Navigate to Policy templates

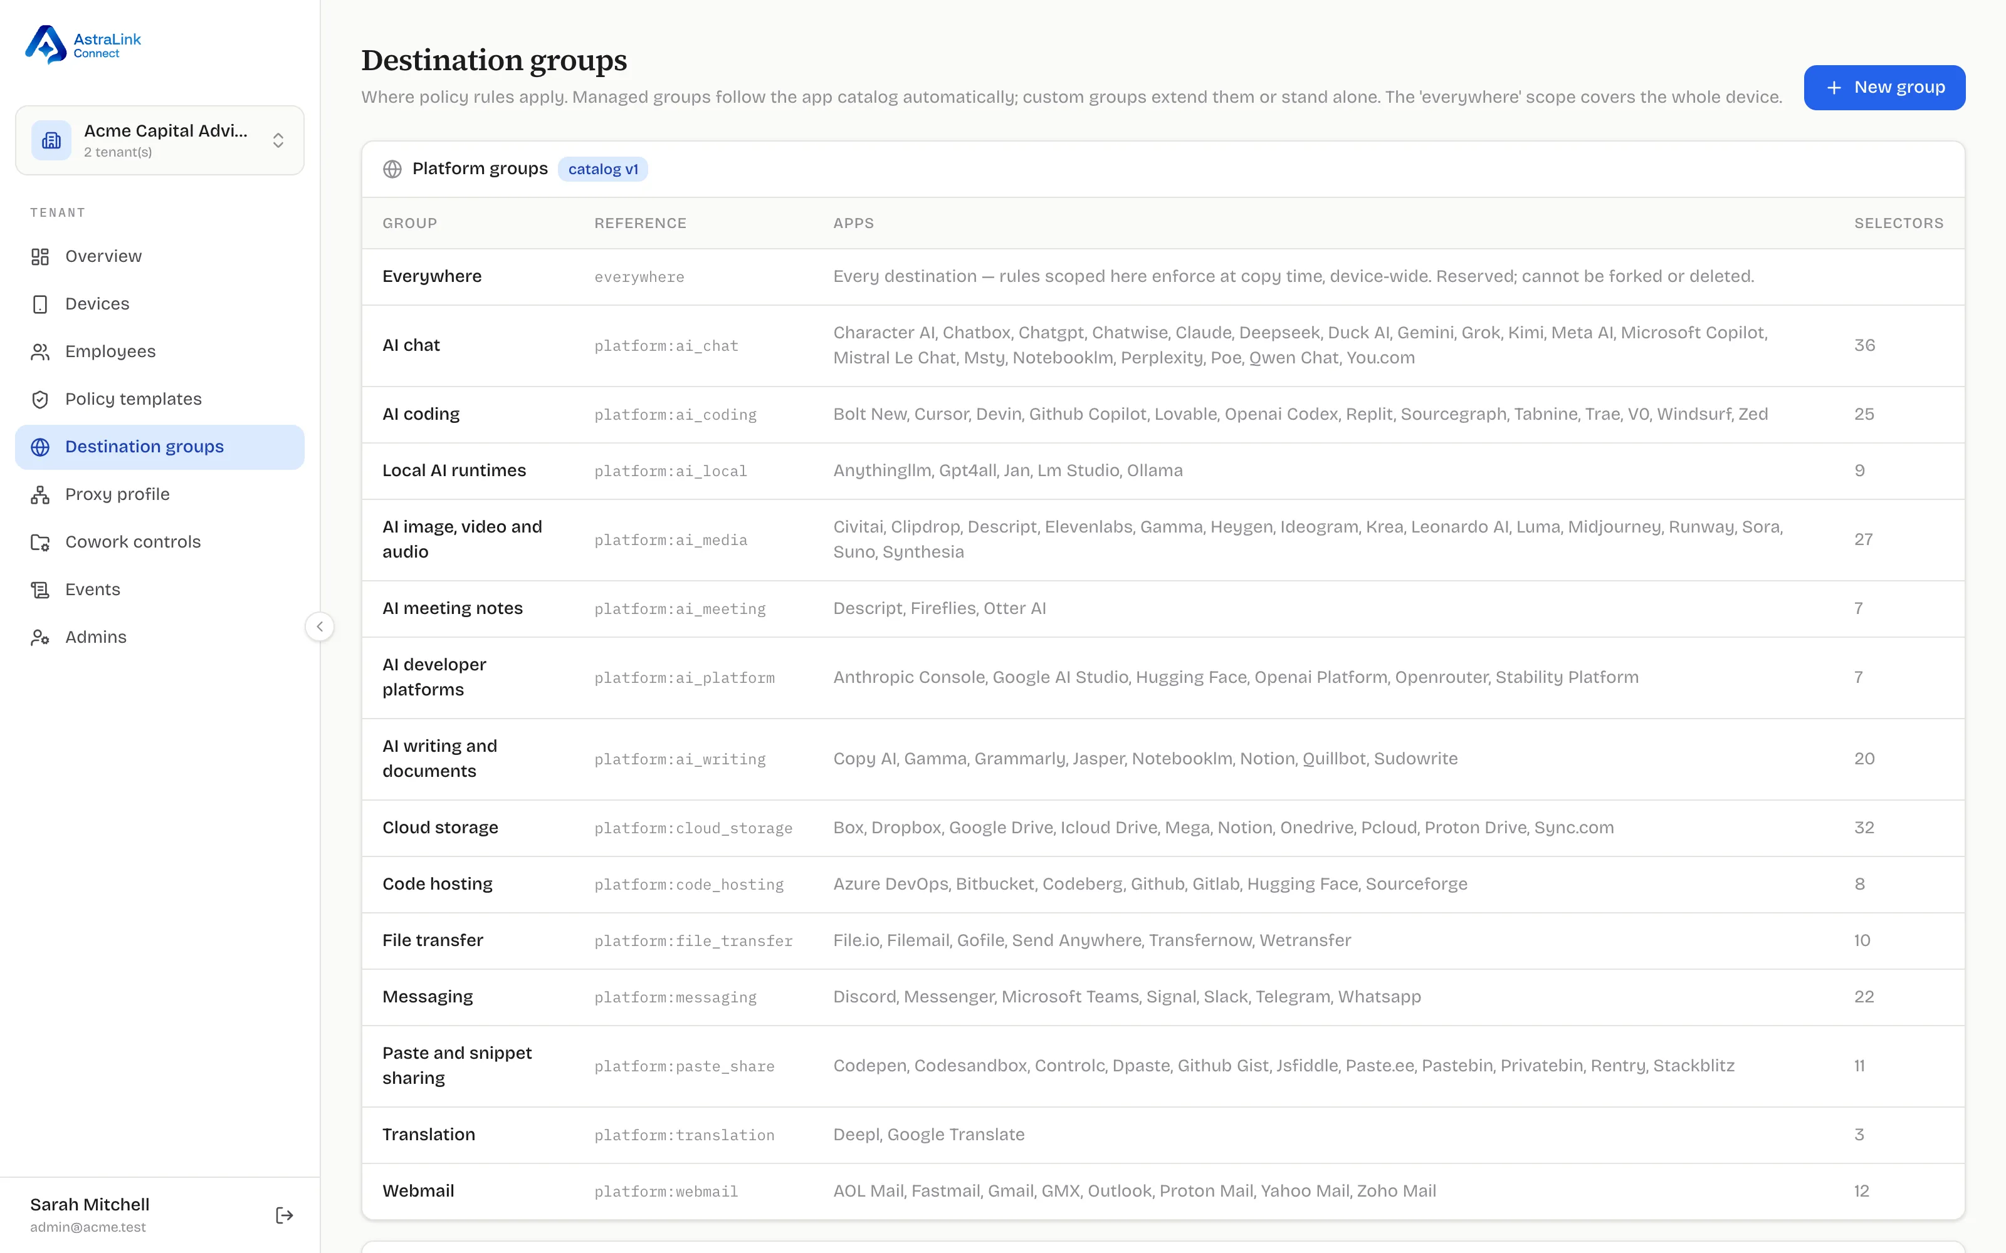[x=160, y=400]
